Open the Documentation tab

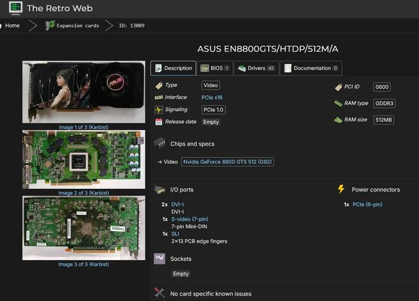click(x=311, y=68)
